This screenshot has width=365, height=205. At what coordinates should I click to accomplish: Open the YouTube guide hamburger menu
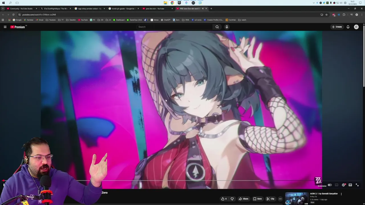tap(5, 27)
